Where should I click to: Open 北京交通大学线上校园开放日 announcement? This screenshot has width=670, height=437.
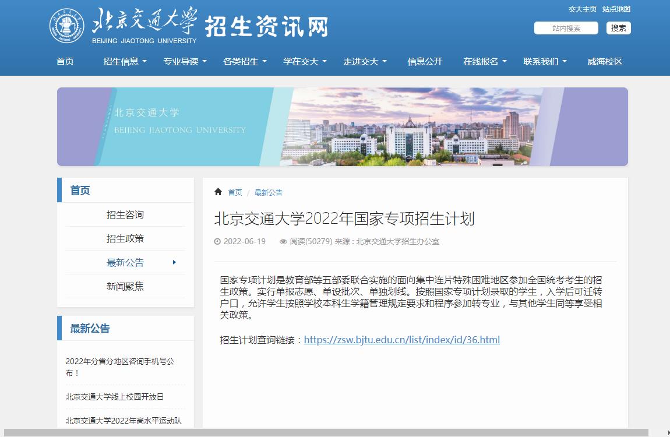(x=115, y=397)
